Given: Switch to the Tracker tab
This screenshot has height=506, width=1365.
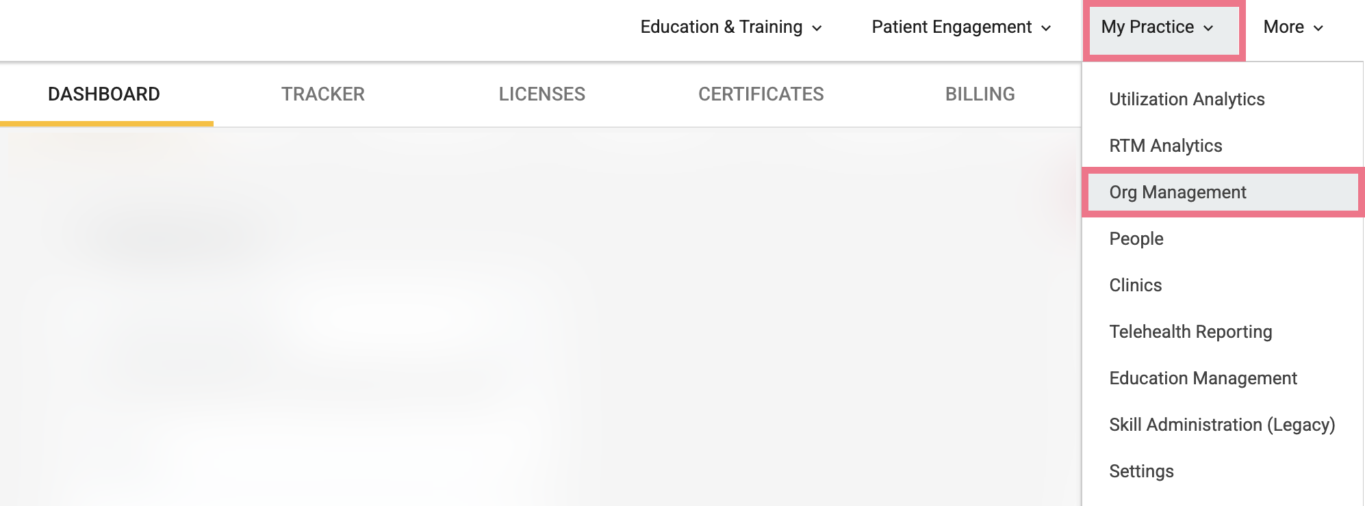Looking at the screenshot, I should [323, 94].
